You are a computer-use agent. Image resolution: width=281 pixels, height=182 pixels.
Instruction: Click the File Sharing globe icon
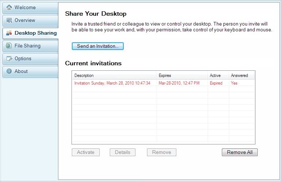9,46
